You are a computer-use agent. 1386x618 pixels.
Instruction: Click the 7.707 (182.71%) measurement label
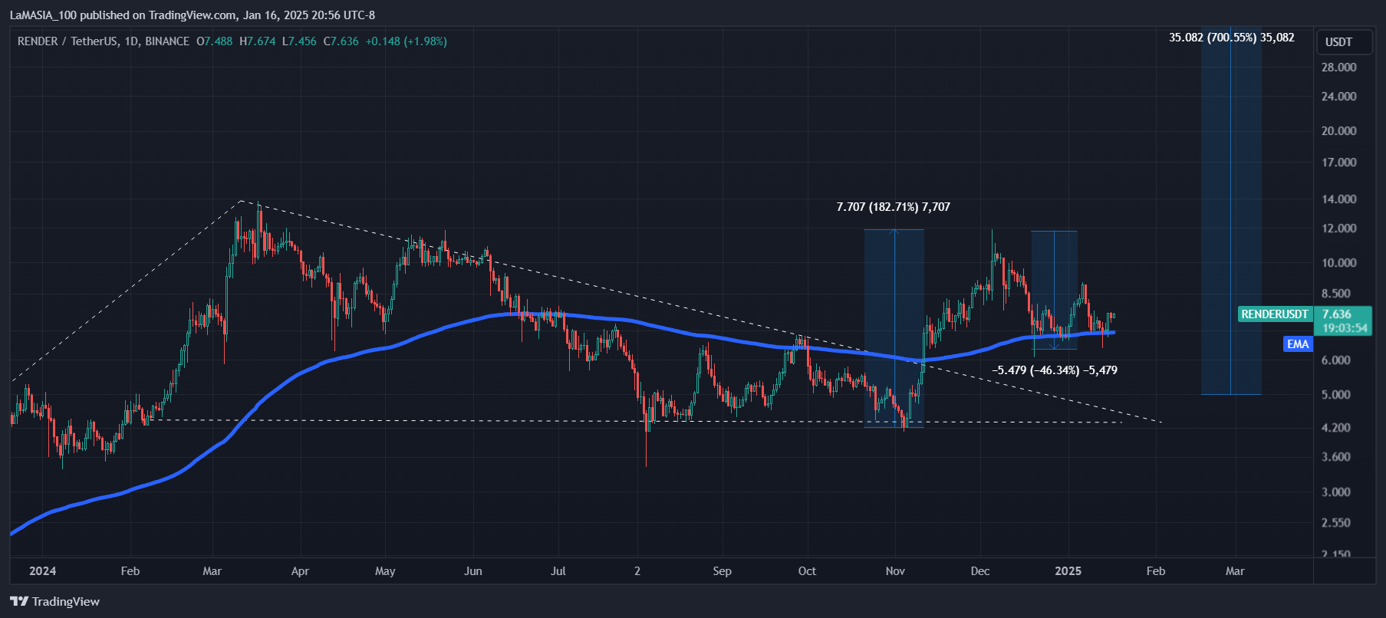893,207
